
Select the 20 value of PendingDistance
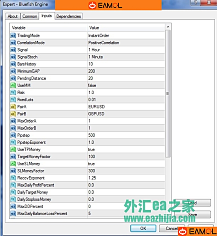91,78
